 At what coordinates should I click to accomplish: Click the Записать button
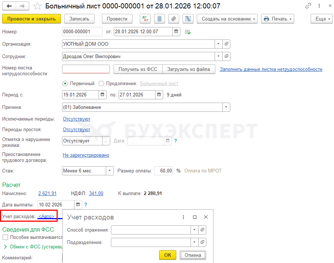pos(79,19)
